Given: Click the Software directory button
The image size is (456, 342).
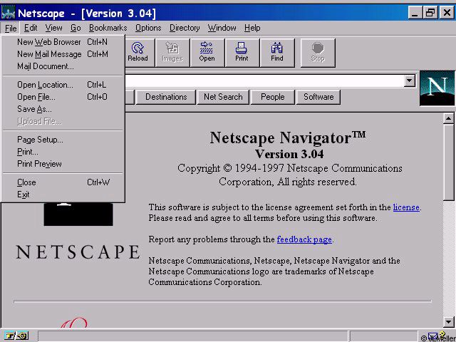Looking at the screenshot, I should pos(318,97).
